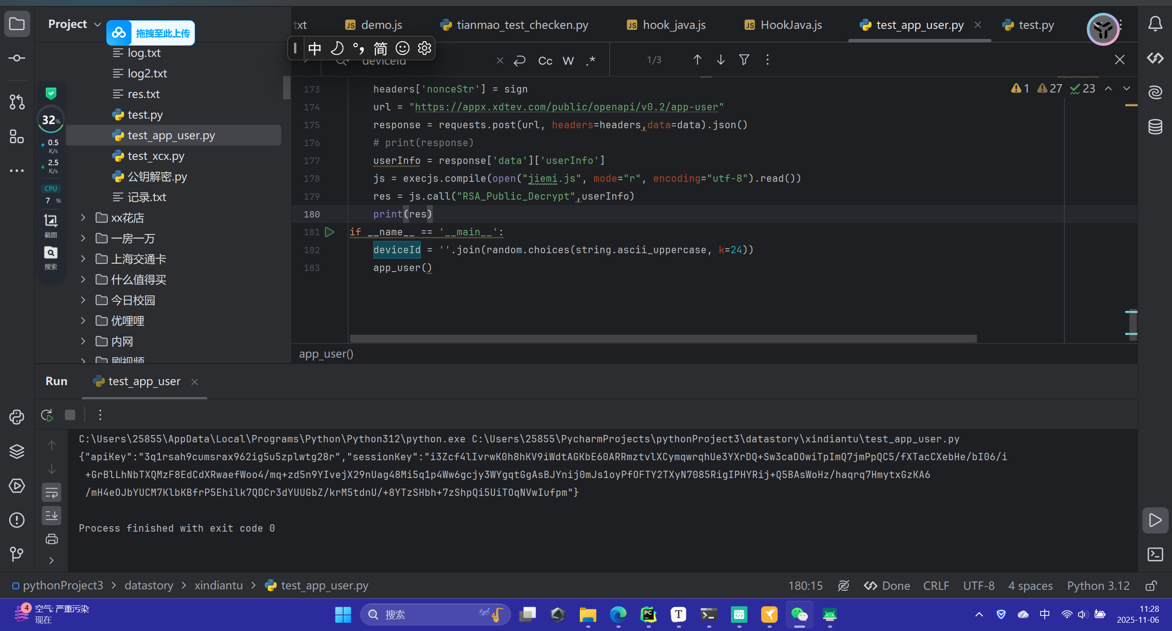The width and height of the screenshot is (1172, 631).
Task: Toggle soft-wrap in Run output
Action: (52, 493)
